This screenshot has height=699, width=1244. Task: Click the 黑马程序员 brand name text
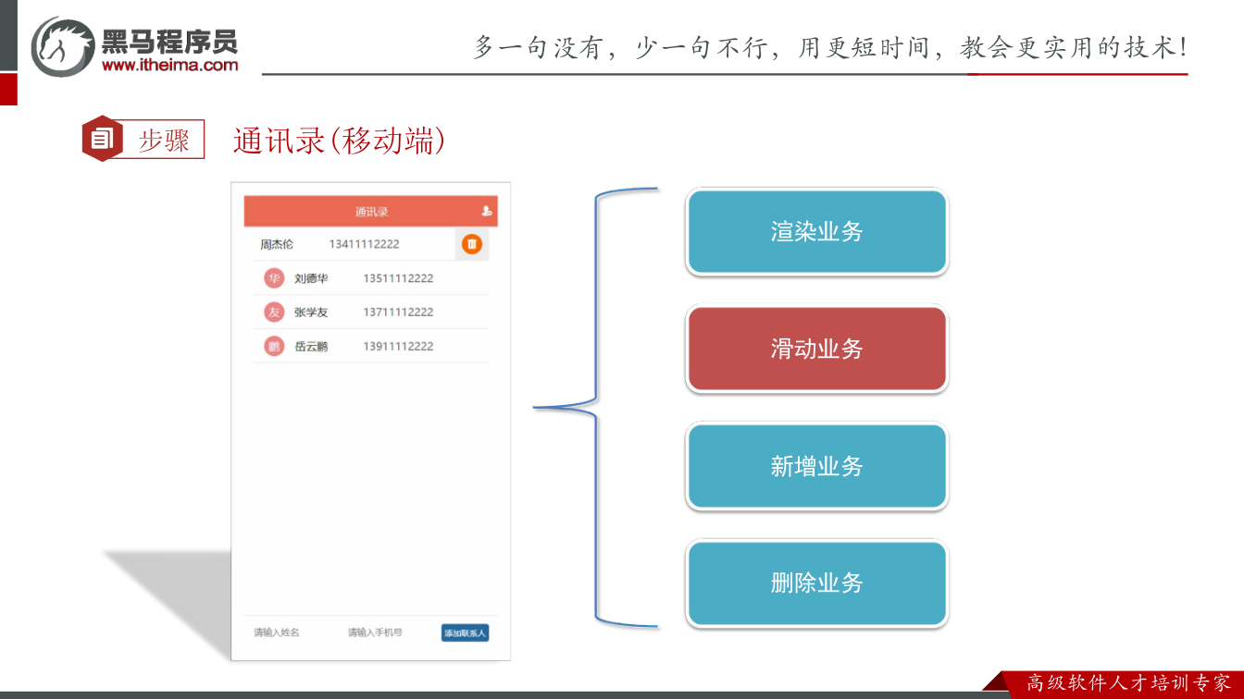(169, 41)
